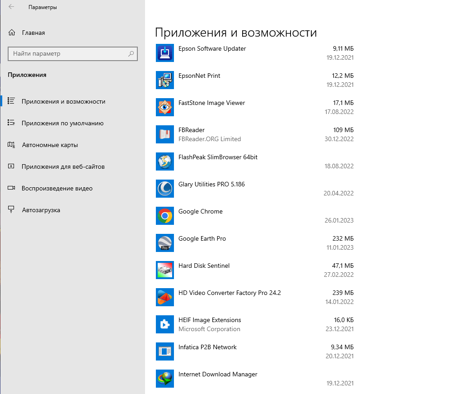Click the HD Video Converter Factory icon
450x394 pixels.
(x=165, y=297)
